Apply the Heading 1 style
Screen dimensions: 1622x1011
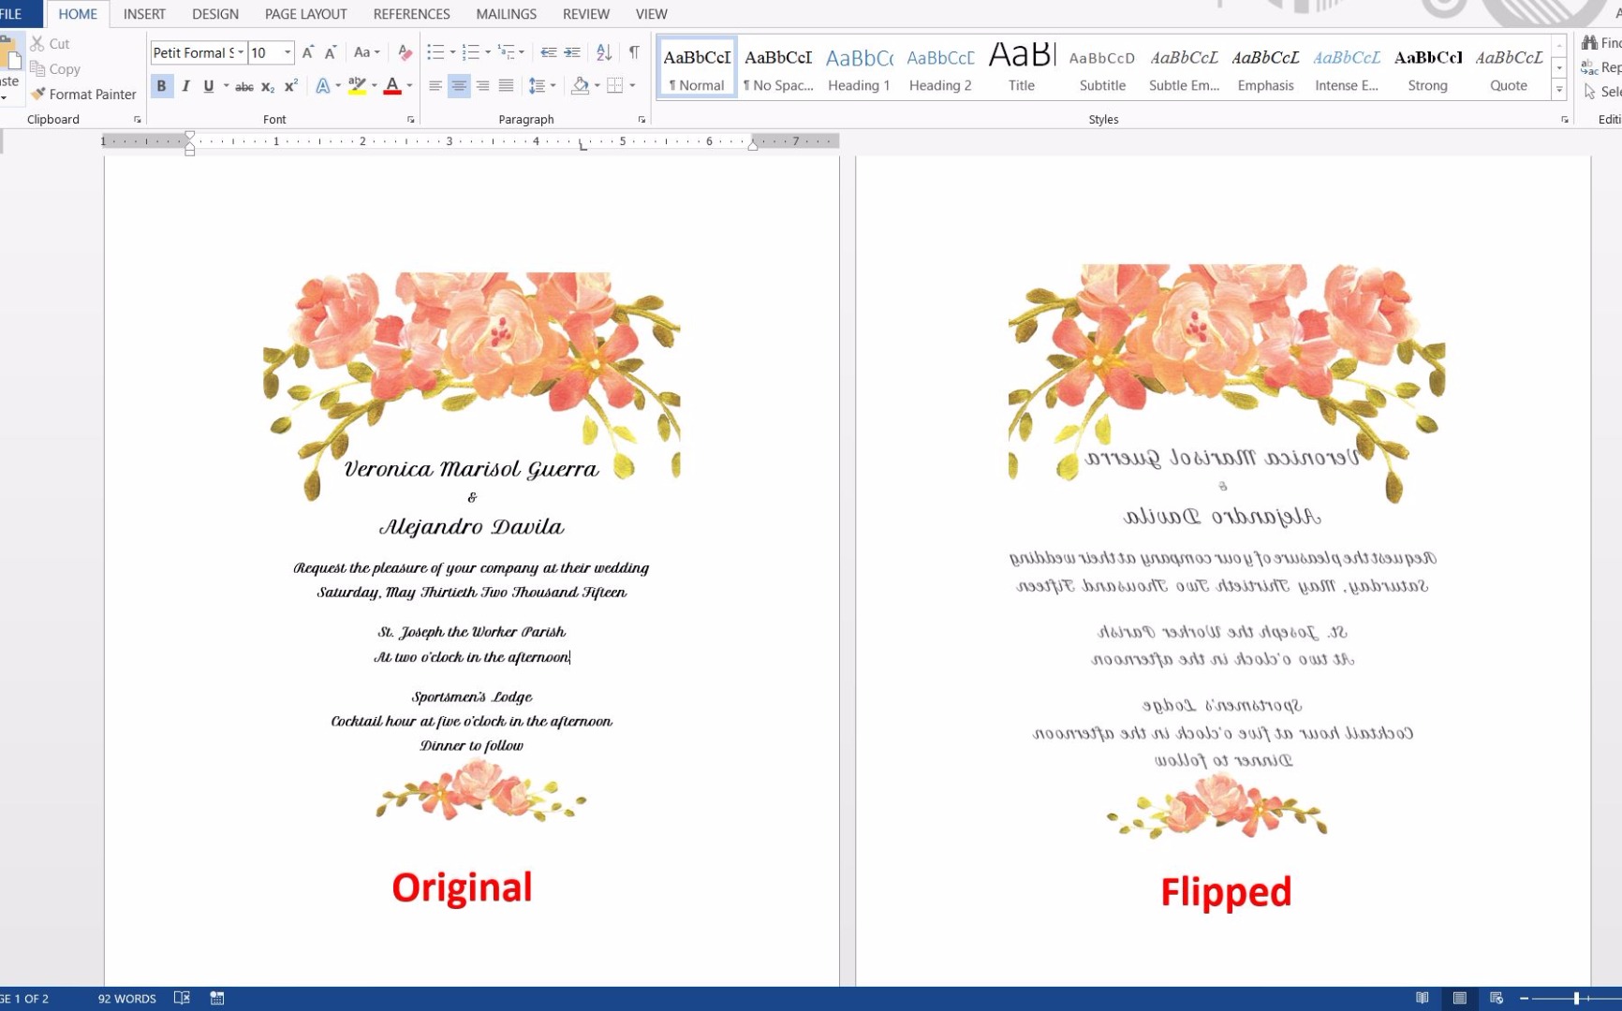pos(858,66)
